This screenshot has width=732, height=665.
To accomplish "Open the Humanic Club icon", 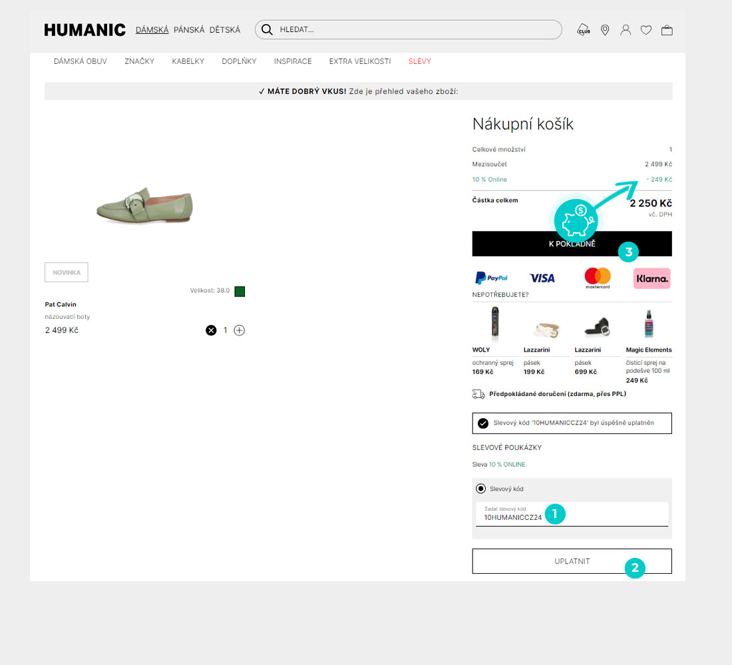I will point(584,30).
